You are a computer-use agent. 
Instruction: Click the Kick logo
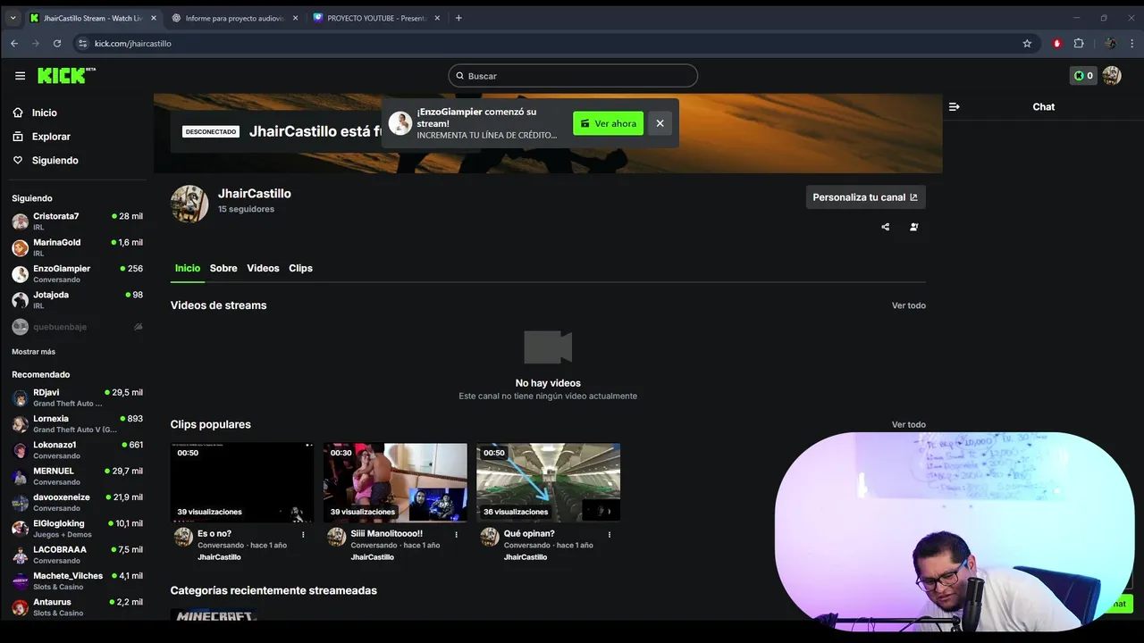pos(66,76)
